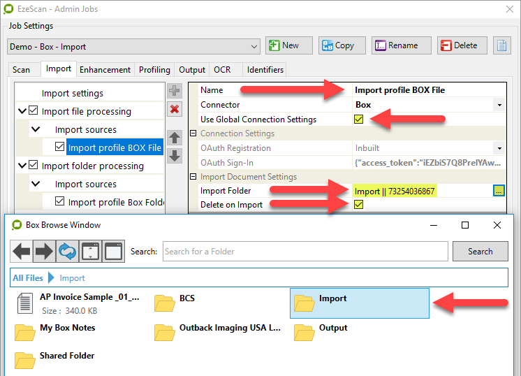Click the Name value Import profile BOX File
Image resolution: width=521 pixels, height=376 pixels.
(x=399, y=90)
